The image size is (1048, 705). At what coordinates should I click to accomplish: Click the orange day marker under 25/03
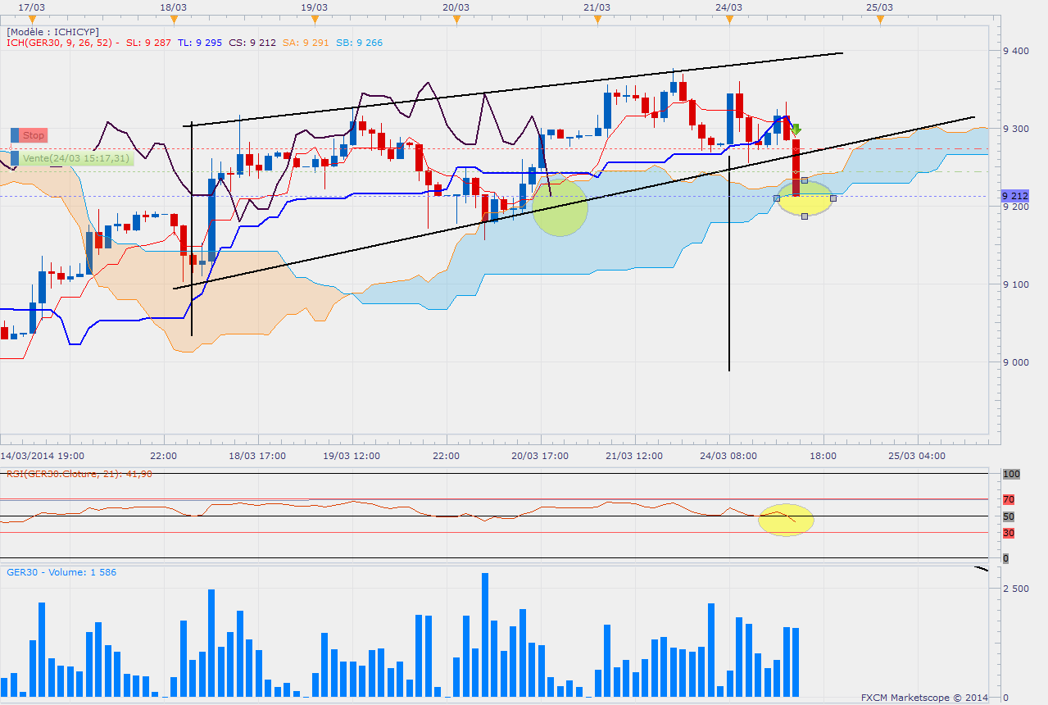click(x=879, y=19)
